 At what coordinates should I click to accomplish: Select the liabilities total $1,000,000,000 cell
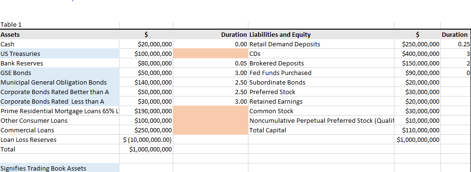pos(417,140)
